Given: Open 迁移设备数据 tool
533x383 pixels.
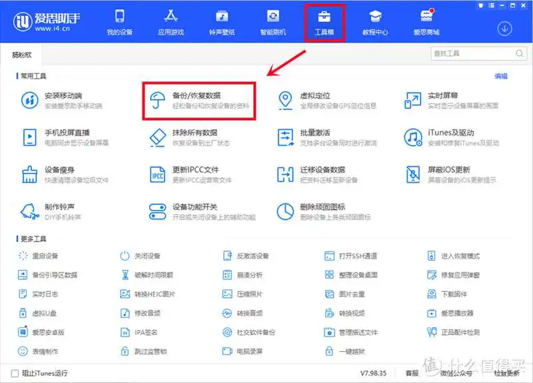Looking at the screenshot, I should [x=317, y=174].
